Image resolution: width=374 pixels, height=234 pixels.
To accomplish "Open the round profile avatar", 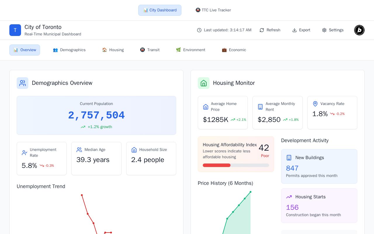I will click(359, 30).
